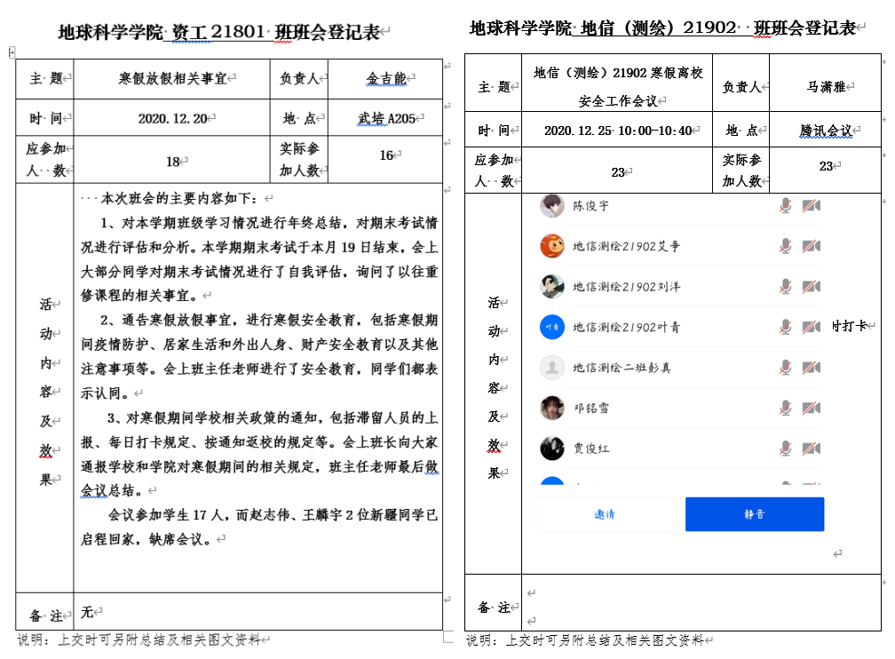Select participant name 地信测绘21902刘洋

[626, 287]
